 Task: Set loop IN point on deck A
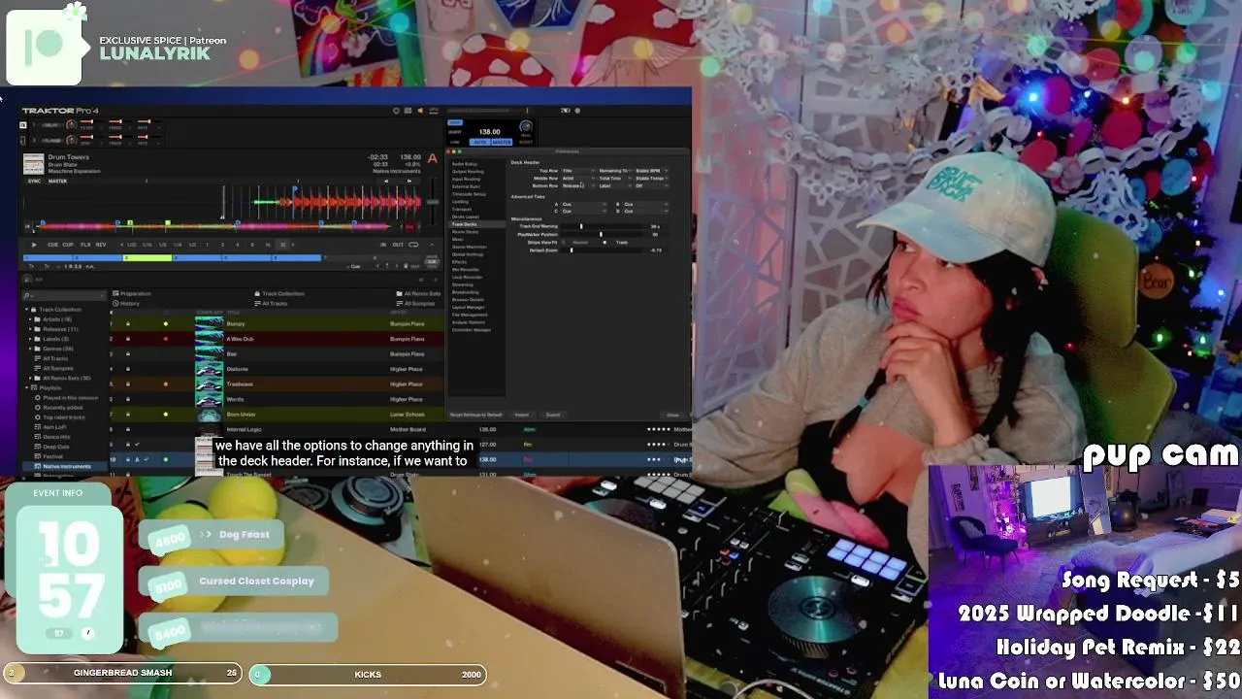[x=383, y=245]
